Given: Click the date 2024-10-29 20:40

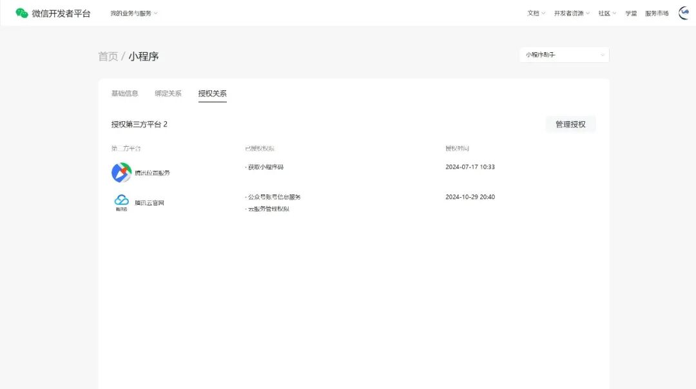Looking at the screenshot, I should pos(470,197).
